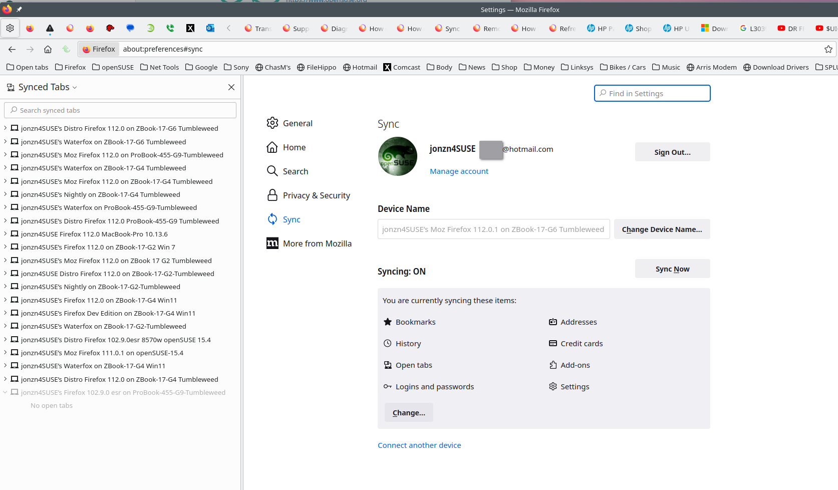Click the Device Name text field
This screenshot has height=490, width=838.
point(493,229)
